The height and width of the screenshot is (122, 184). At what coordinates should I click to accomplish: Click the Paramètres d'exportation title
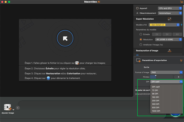tap(155, 60)
